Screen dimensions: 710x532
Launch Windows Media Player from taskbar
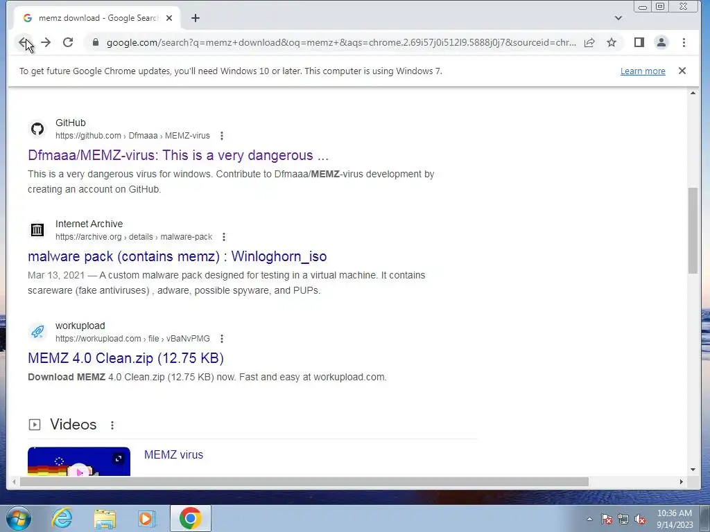pyautogui.click(x=146, y=518)
